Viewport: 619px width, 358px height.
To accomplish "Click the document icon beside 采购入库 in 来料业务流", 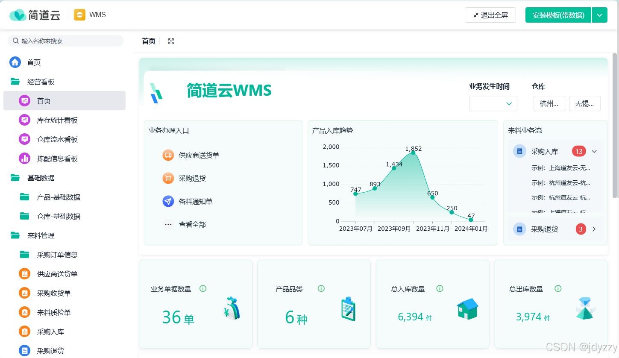I will [x=519, y=151].
